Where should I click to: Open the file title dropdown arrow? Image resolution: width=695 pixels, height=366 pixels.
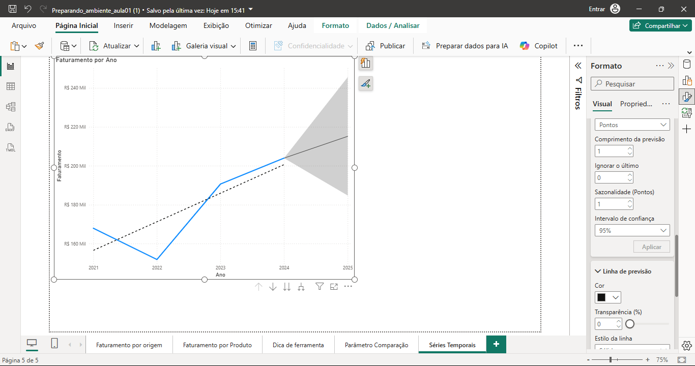250,9
